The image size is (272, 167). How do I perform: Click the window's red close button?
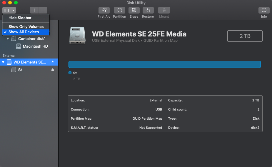point(4,3)
